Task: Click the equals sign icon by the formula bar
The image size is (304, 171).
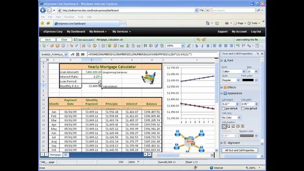Action: (x=83, y=55)
